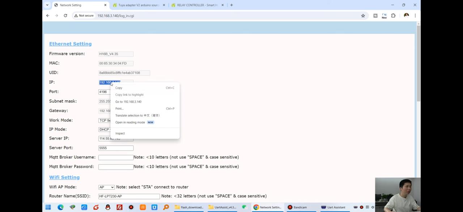Open a new tab with plus icon
This screenshot has width=463, height=212.
click(231, 5)
